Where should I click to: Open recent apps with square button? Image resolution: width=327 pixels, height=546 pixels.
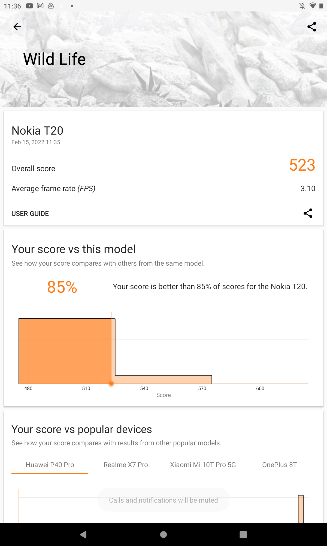[x=243, y=534]
